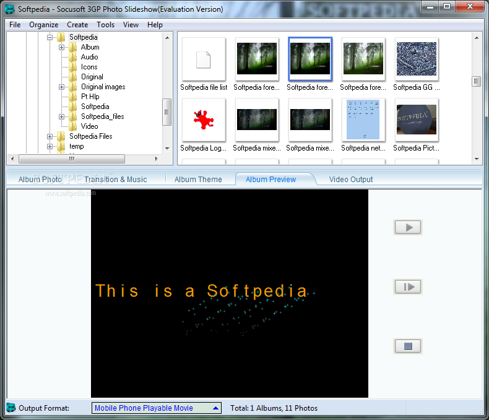489x420 pixels.
Task: Open the Create menu
Action: coord(77,25)
